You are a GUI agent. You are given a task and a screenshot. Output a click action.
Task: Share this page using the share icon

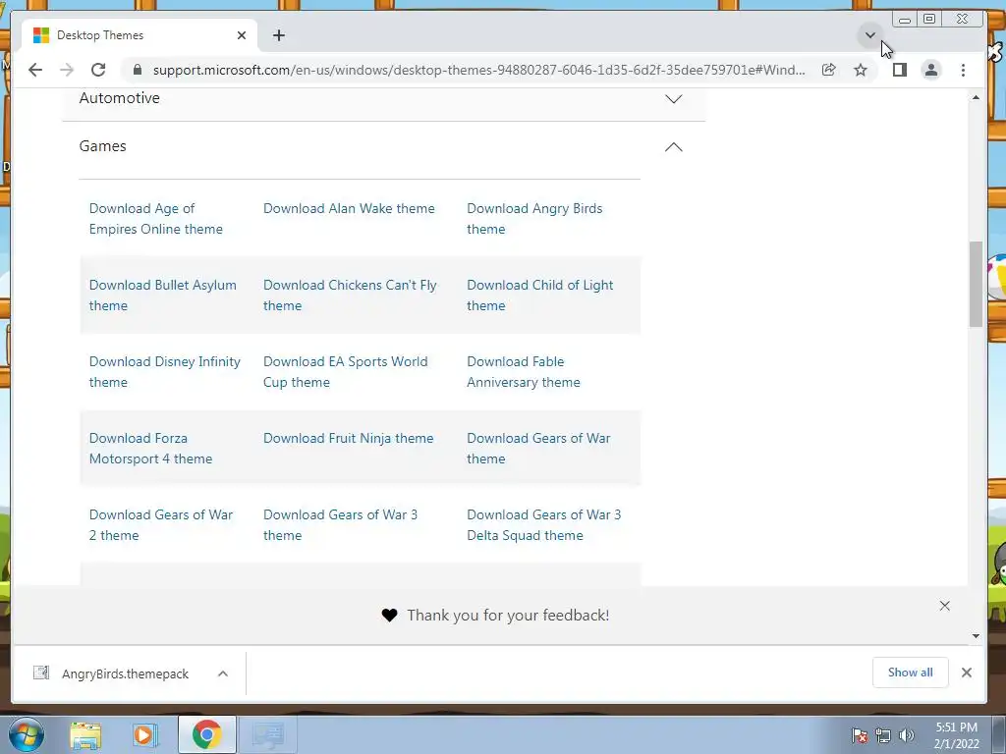pyautogui.click(x=829, y=70)
